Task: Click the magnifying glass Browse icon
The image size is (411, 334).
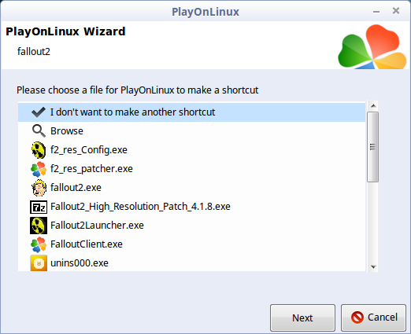Action: (39, 130)
